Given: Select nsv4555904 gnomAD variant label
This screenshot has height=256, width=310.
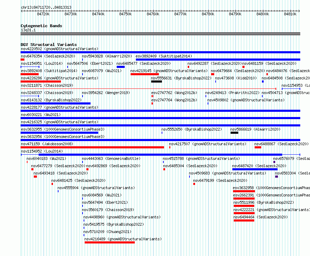Looking at the screenshot, I should pyautogui.click(x=96, y=188).
